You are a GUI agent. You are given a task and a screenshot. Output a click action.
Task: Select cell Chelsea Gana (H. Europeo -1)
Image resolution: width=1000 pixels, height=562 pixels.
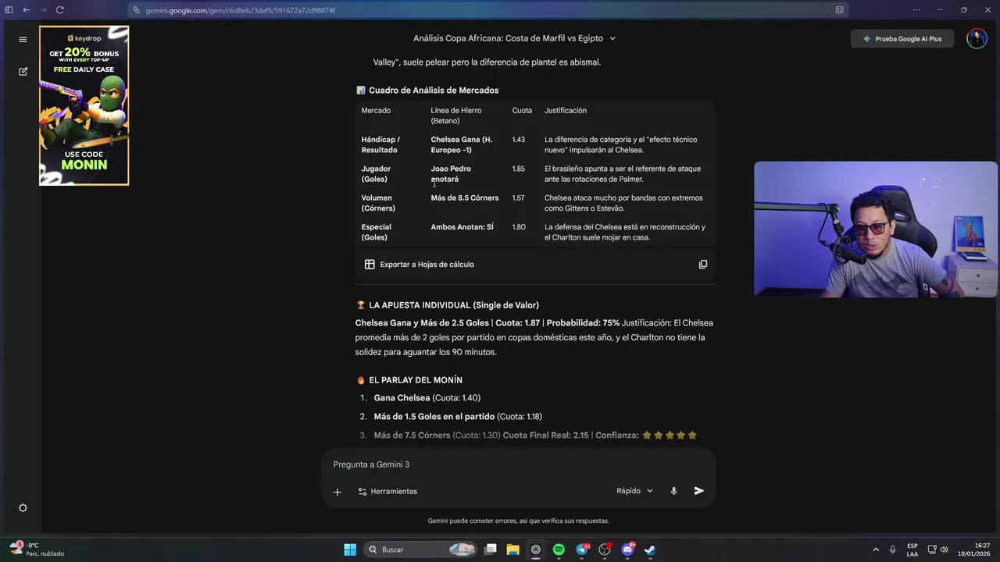click(x=462, y=145)
